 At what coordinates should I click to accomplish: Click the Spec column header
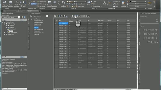[x=131, y=21]
